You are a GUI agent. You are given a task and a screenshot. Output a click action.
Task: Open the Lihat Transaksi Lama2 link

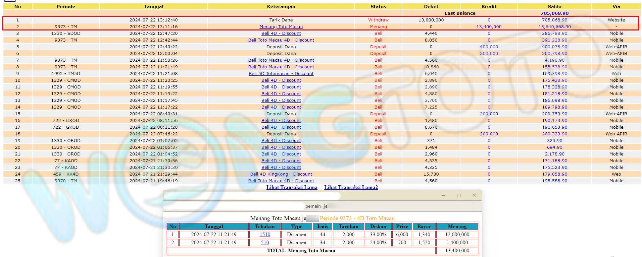351,187
